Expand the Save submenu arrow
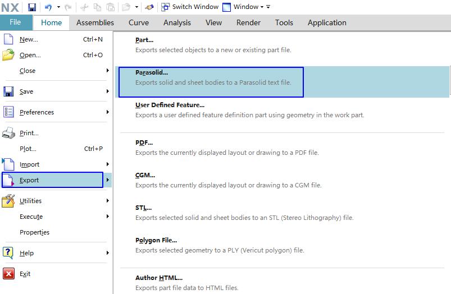The width and height of the screenshot is (451, 294). pyautogui.click(x=108, y=91)
